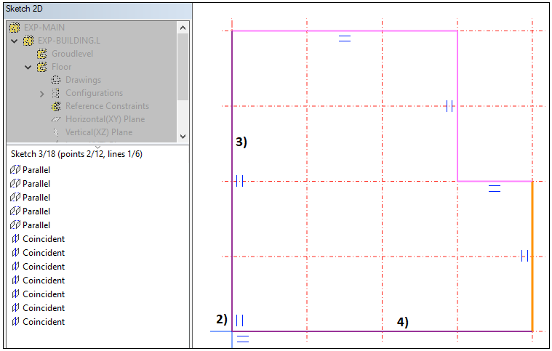The image size is (552, 351).
Task: Click the tree scrollbar up arrow
Action: pyautogui.click(x=182, y=28)
